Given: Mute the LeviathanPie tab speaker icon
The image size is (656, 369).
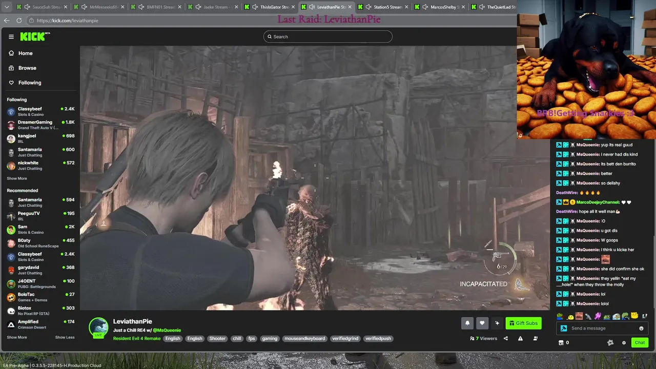Looking at the screenshot, I should [x=312, y=7].
